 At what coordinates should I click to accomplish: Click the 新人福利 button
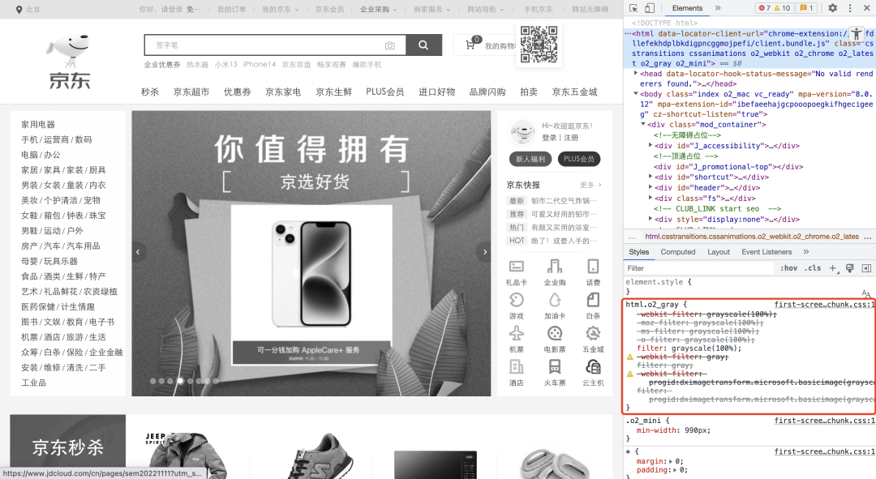coord(530,159)
